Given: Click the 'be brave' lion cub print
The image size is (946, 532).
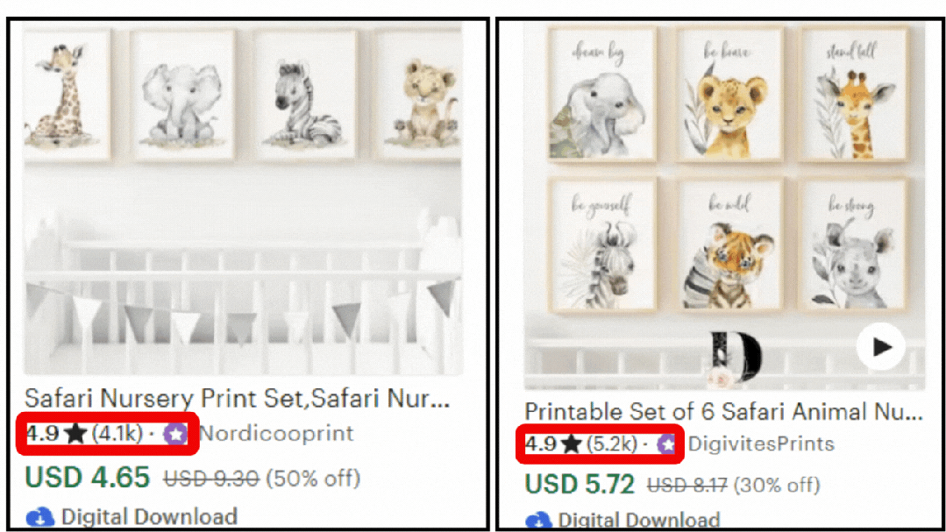Looking at the screenshot, I should (729, 95).
